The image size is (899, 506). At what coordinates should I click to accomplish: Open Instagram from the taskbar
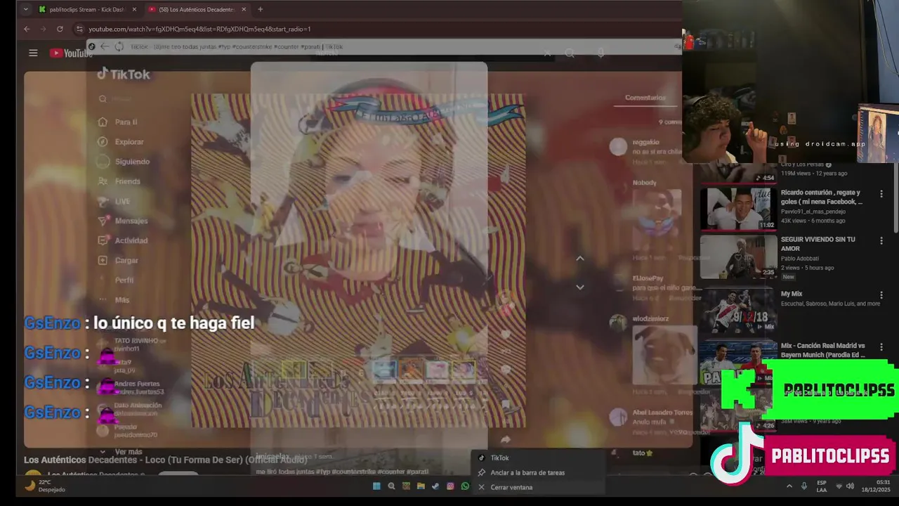450,486
